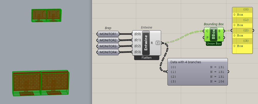The width and height of the screenshot is (258, 104).
Task: Click the Bounding Box title label
Action: coord(214,24)
